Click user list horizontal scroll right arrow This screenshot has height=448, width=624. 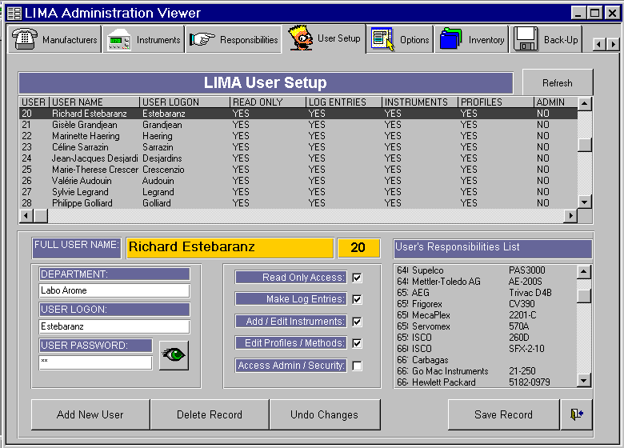(570, 216)
